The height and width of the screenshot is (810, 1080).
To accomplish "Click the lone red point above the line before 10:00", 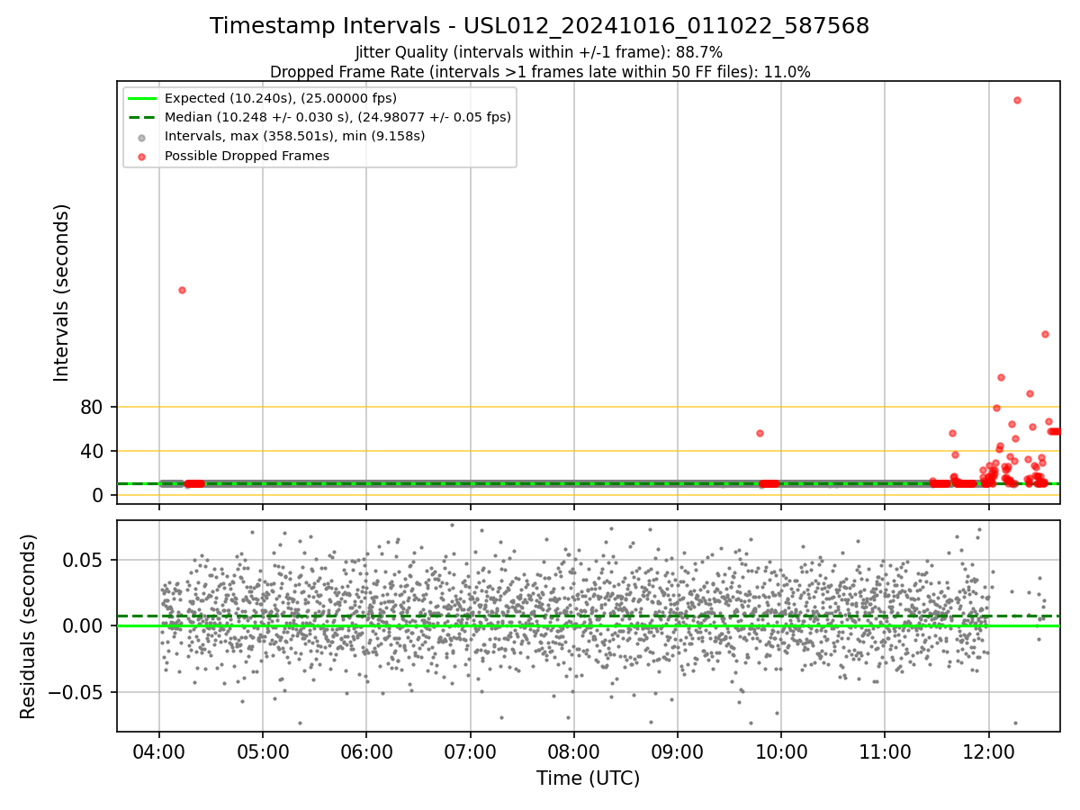I will pyautogui.click(x=760, y=433).
